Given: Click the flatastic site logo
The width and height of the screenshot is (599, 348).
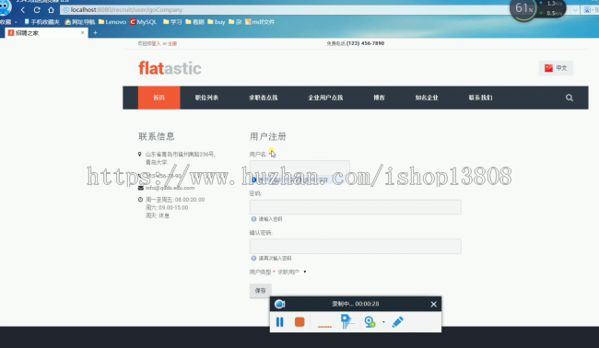Looking at the screenshot, I should point(170,68).
